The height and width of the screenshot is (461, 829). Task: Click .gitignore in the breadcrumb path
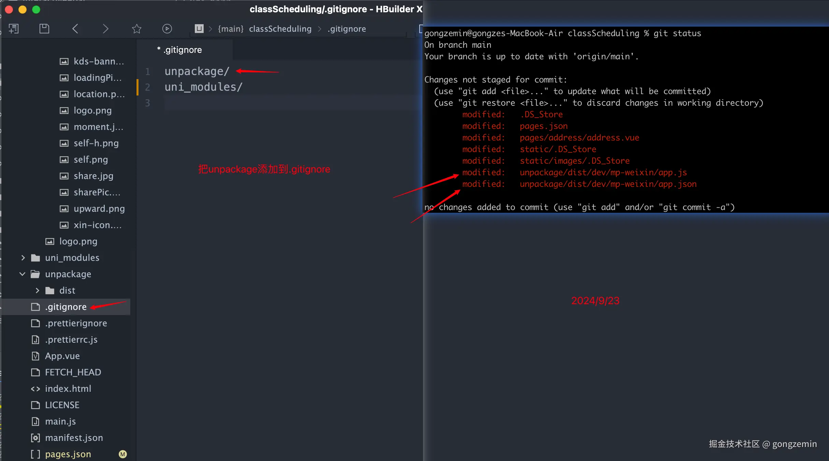347,29
